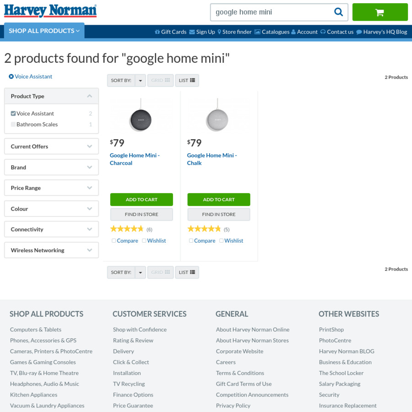Click the Gift Cards link

click(x=171, y=32)
